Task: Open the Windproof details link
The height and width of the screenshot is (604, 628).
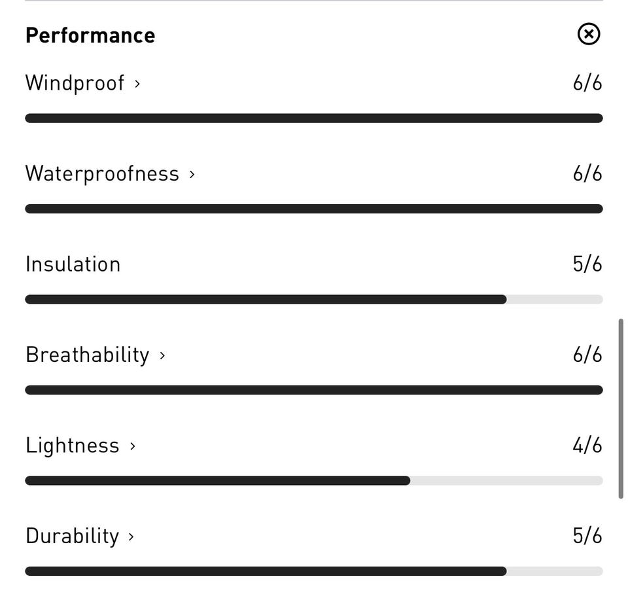Action: (75, 83)
